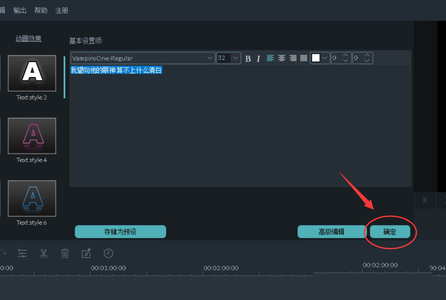Open 高级编辑 (Advanced Edit)

[x=333, y=232]
